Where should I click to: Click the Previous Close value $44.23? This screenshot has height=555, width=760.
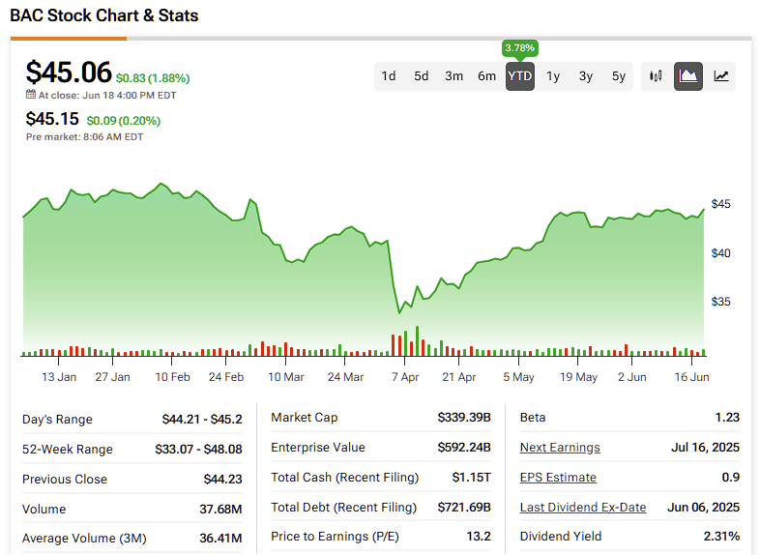click(x=223, y=480)
